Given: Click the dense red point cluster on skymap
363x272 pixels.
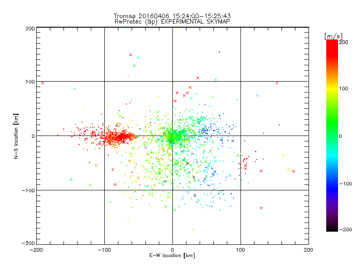Looking at the screenshot, I should (119, 137).
